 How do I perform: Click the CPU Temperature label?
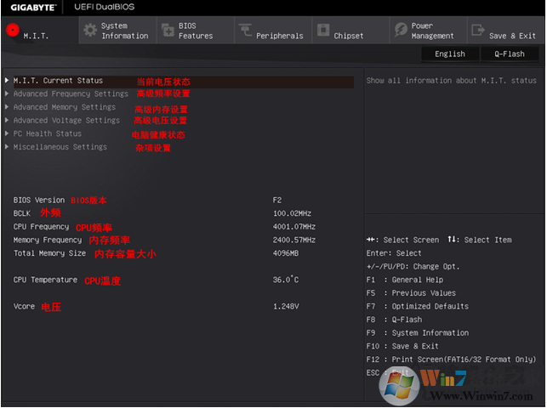pos(45,280)
